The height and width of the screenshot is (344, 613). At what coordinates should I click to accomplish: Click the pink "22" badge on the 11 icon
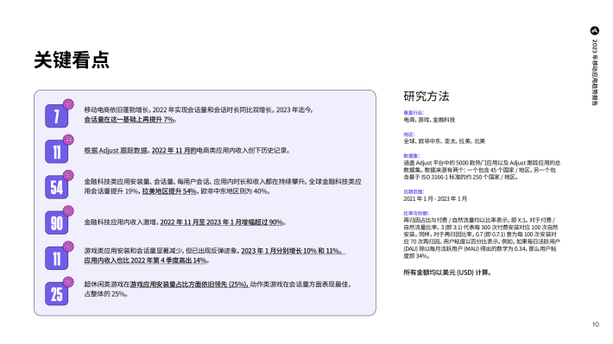coord(68,140)
